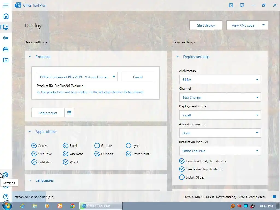
Task: Go to the Home page icon
Action: pos(6,16)
